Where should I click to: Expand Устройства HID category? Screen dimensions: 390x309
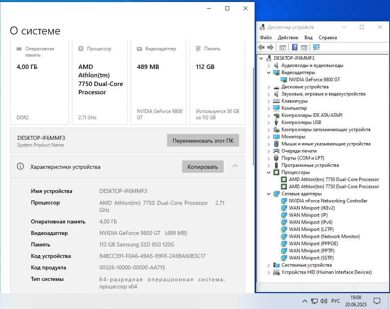pos(268,273)
